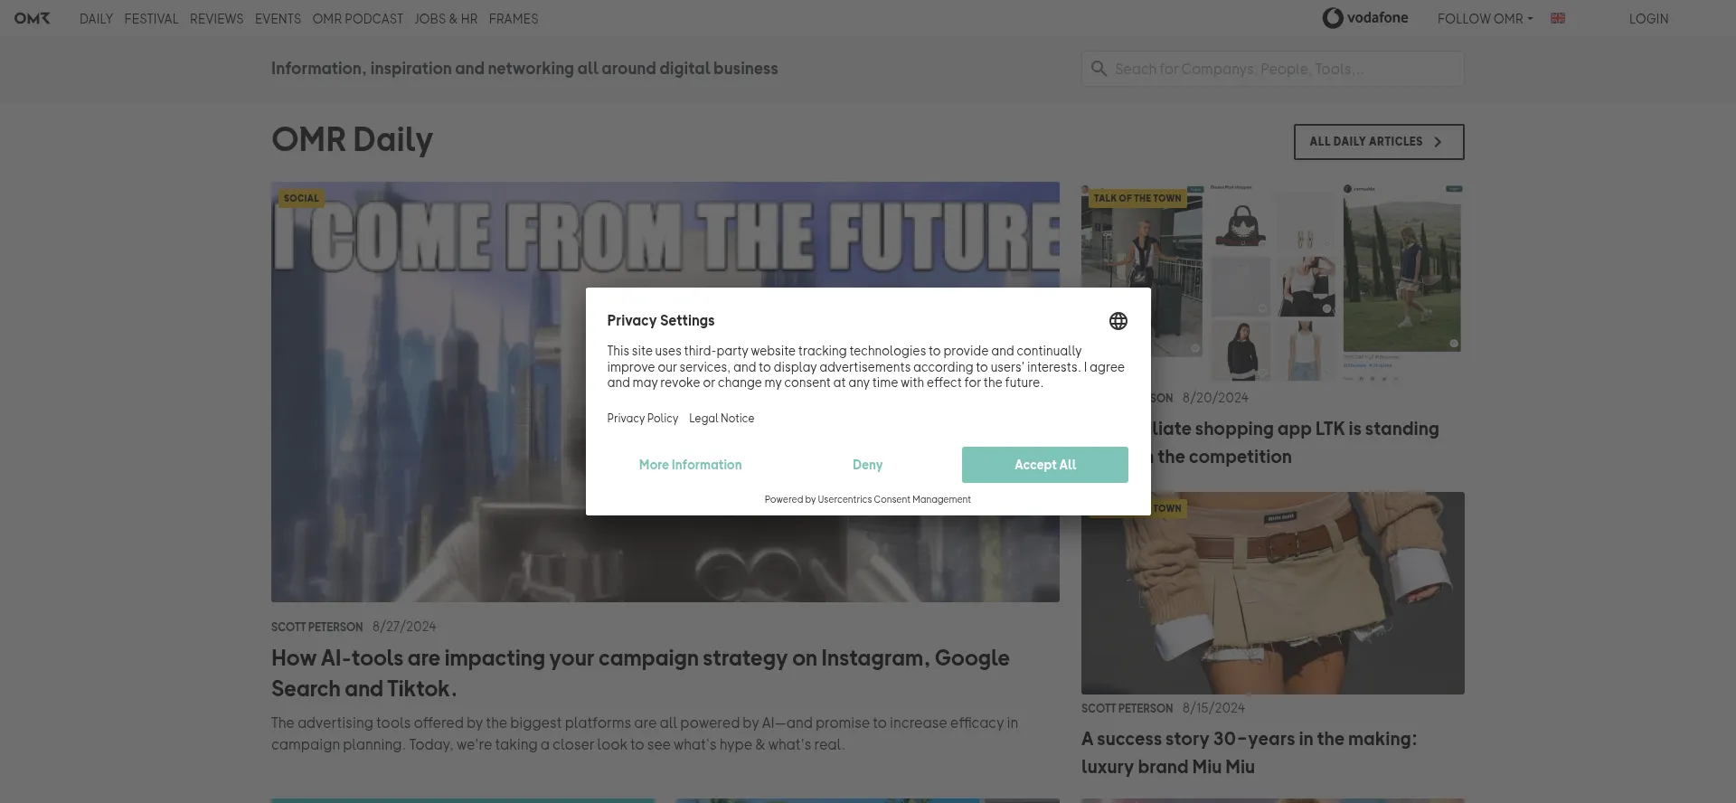This screenshot has height=803, width=1736.
Task: Click the Vodafone sponsor logo
Action: point(1364,18)
